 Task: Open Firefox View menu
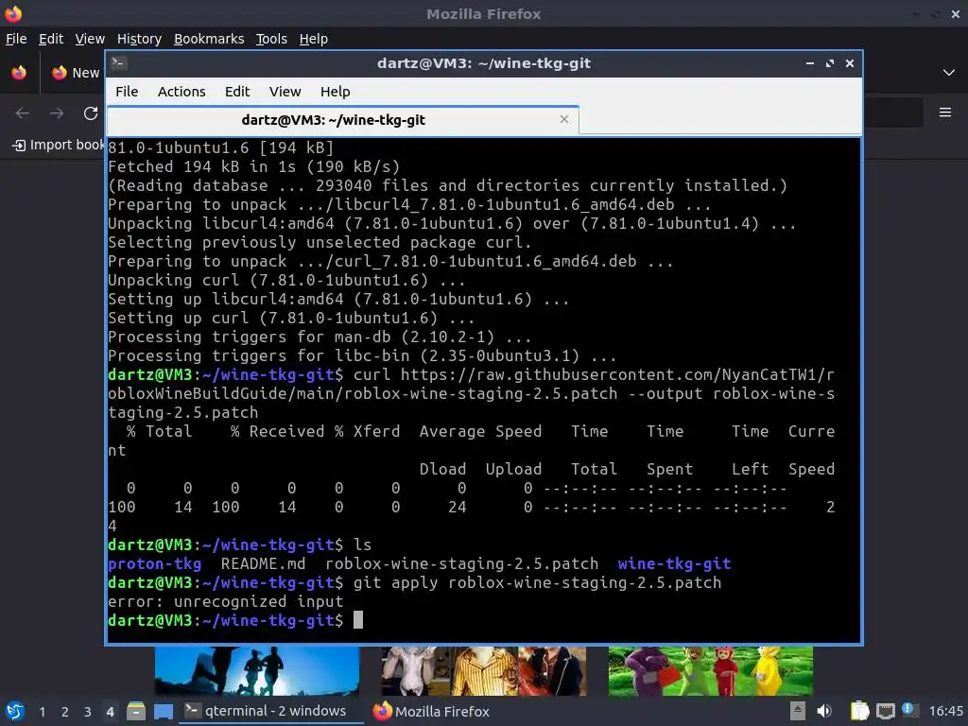pos(90,39)
